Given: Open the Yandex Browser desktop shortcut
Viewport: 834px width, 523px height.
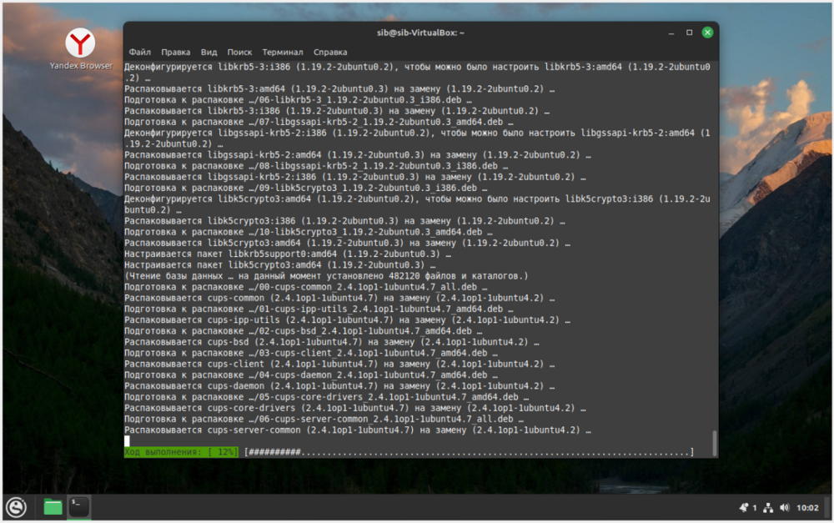Looking at the screenshot, I should 80,49.
